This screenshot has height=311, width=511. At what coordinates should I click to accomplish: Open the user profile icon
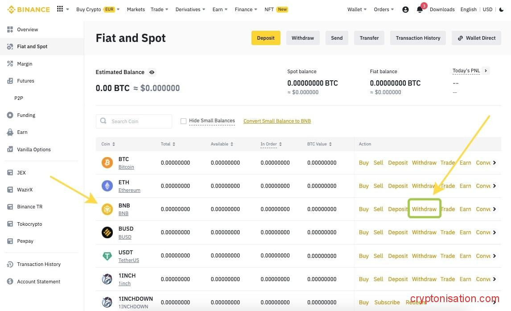[405, 9]
